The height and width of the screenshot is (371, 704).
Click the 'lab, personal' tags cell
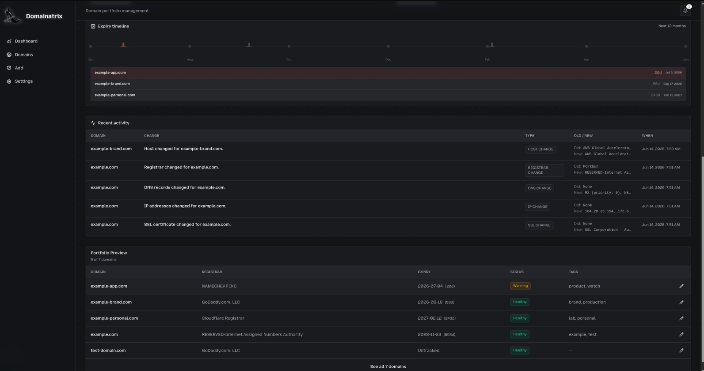tap(582, 318)
